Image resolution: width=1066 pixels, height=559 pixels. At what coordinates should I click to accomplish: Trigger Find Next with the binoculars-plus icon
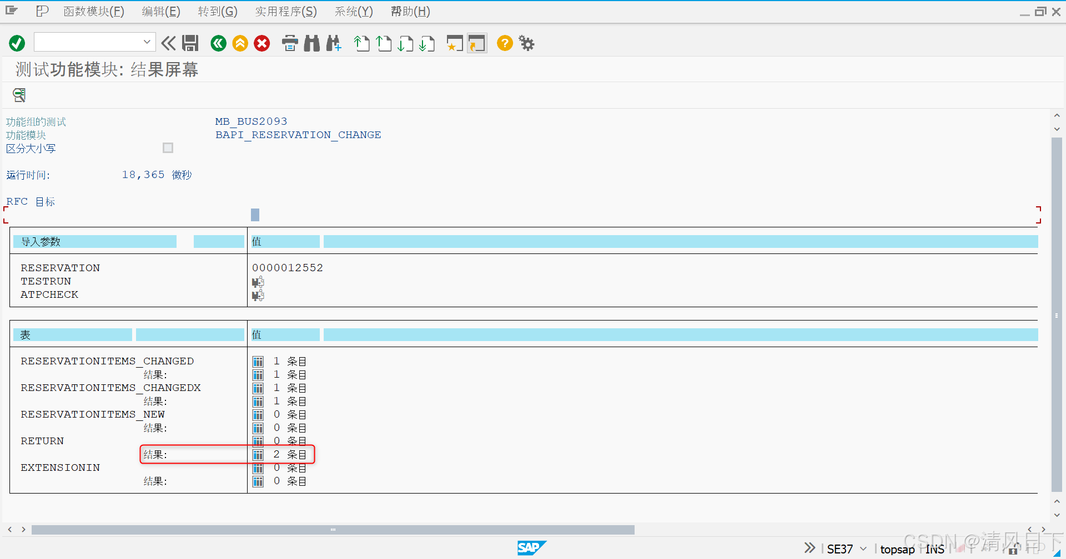tap(334, 43)
